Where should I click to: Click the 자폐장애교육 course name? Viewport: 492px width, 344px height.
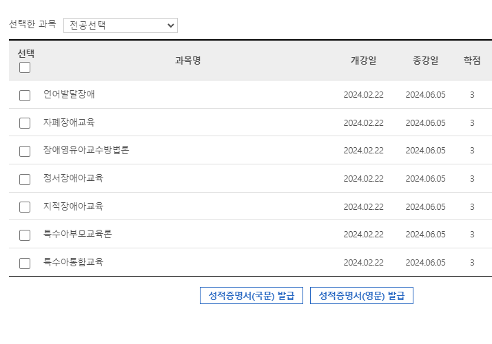coord(69,122)
